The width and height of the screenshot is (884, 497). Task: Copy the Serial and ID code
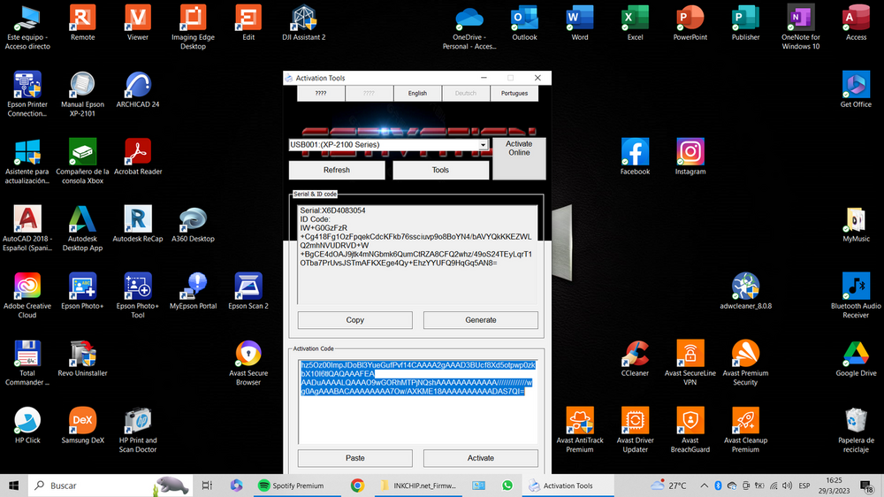coord(354,320)
